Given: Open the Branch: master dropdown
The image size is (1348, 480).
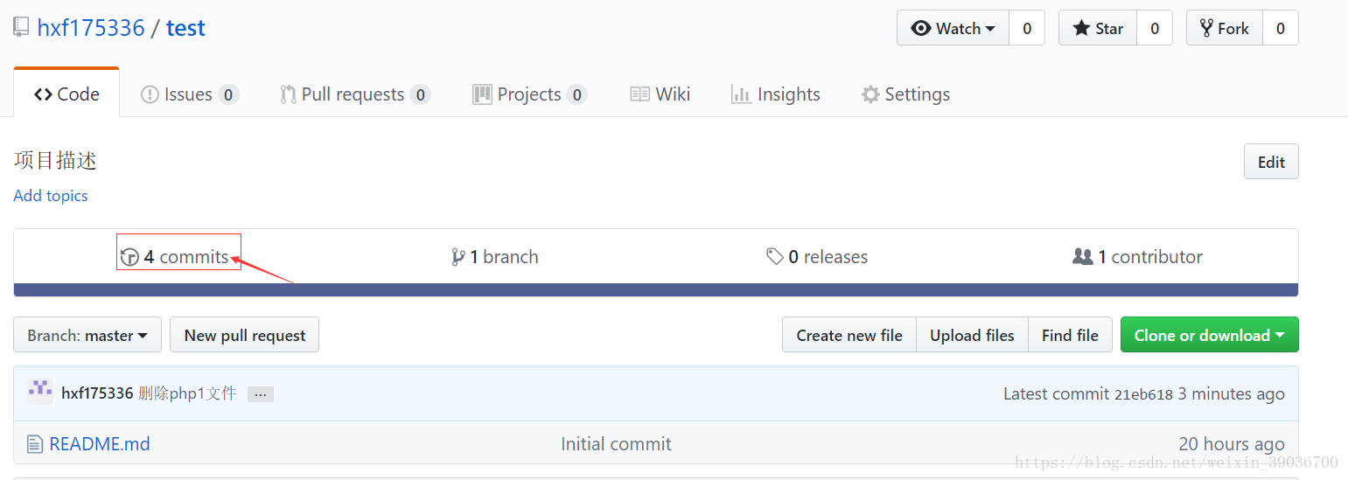Looking at the screenshot, I should [x=87, y=335].
